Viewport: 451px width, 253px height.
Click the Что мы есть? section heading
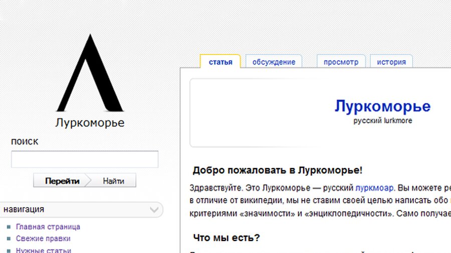(x=226, y=237)
